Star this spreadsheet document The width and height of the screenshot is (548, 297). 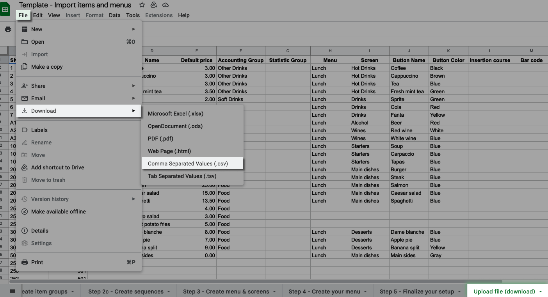coord(142,5)
